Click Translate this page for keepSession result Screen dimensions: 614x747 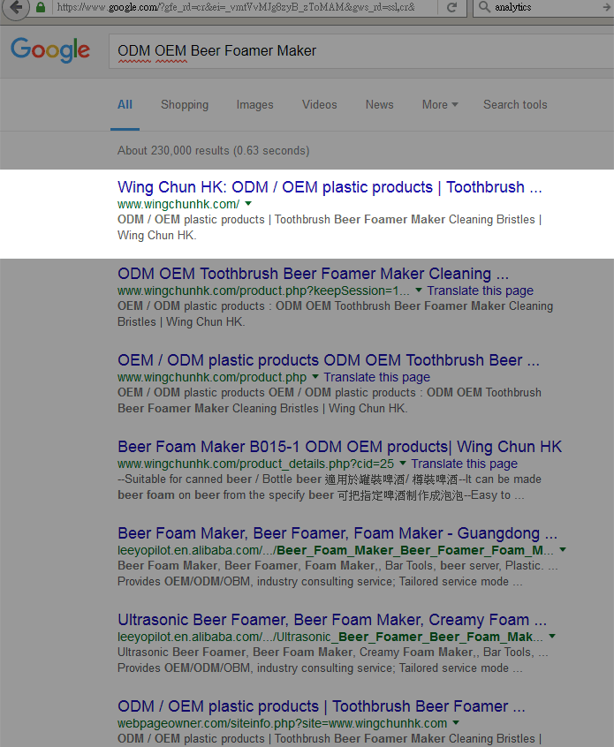[480, 290]
